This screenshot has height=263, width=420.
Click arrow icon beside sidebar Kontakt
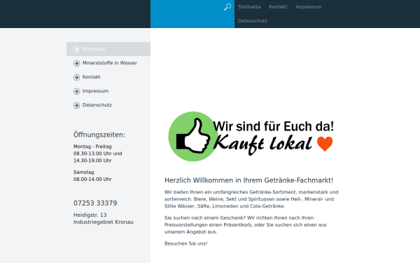(x=76, y=77)
